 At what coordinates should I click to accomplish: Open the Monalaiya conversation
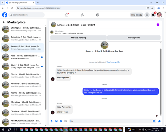point(23,104)
